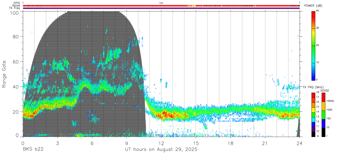Screen dimensions: 337x155
Task: Click the BKS b22 radar label
Action: [x=33, y=150]
